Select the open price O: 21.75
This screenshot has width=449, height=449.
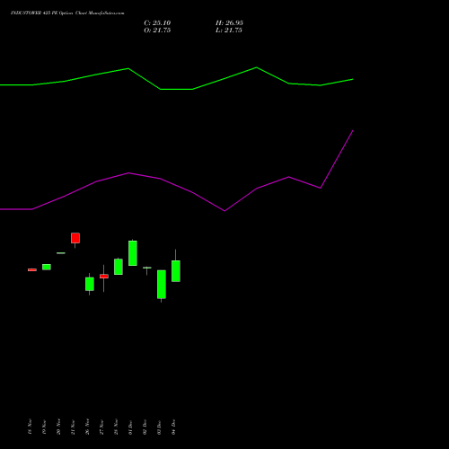(x=157, y=31)
